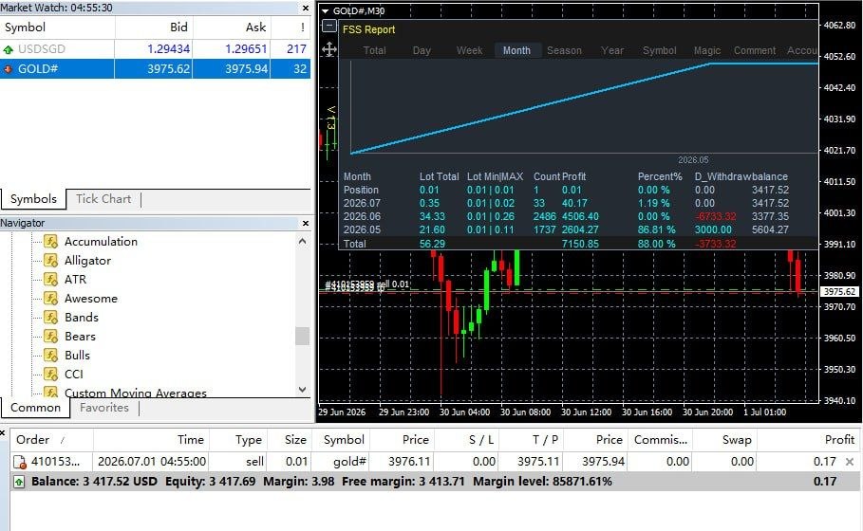Sort trades by Time column
863x531 pixels.
(151, 440)
